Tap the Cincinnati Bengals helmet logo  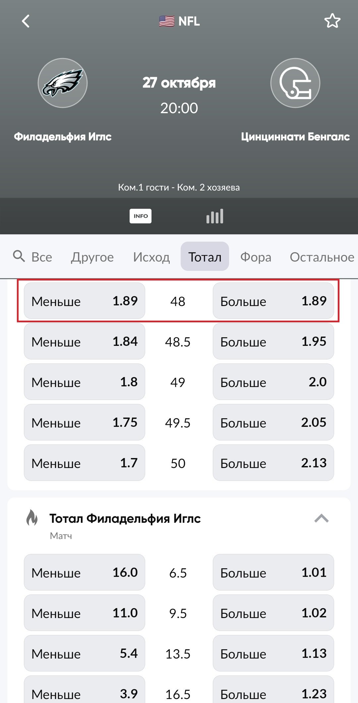(295, 83)
